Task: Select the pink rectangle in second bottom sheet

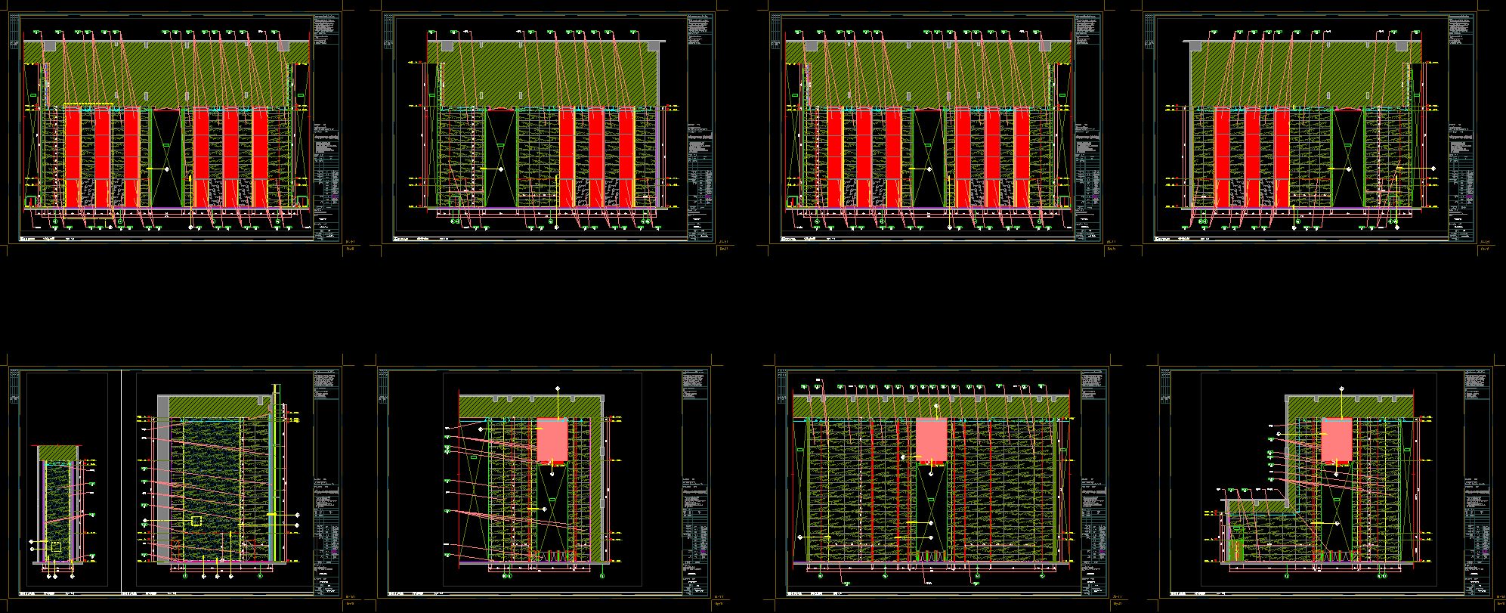Action: tap(552, 440)
